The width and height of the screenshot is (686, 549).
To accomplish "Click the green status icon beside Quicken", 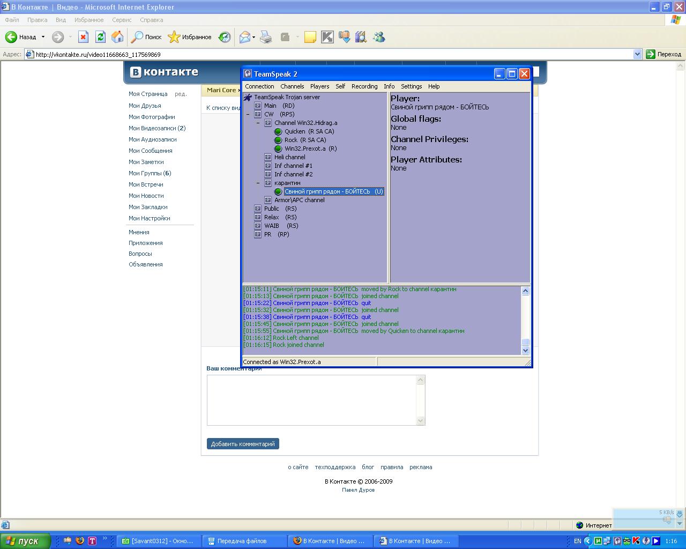I will [278, 131].
